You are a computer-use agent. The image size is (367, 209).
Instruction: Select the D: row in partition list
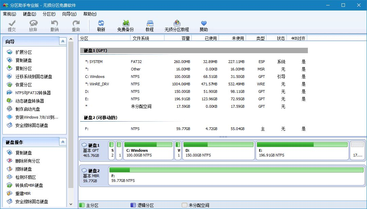point(194,91)
